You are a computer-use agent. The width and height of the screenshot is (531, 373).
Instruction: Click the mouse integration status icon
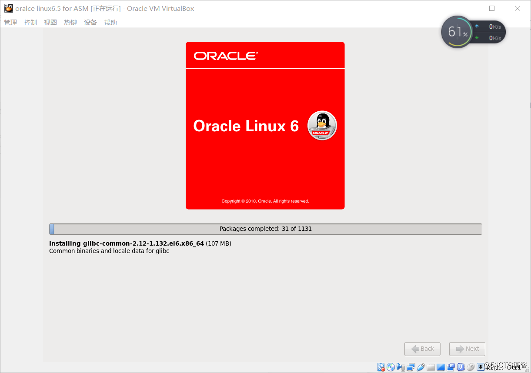[471, 367]
